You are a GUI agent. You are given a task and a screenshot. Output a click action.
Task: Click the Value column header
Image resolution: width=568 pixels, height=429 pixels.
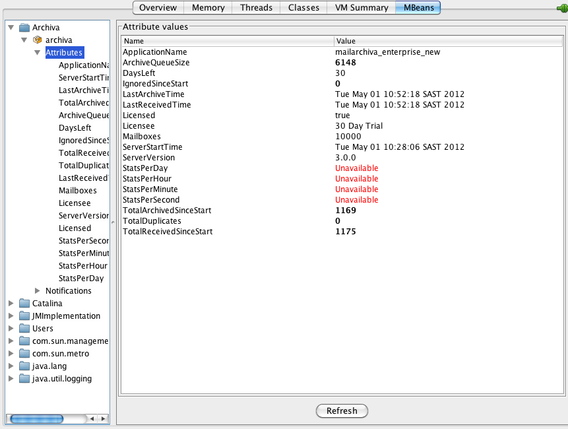(448, 41)
